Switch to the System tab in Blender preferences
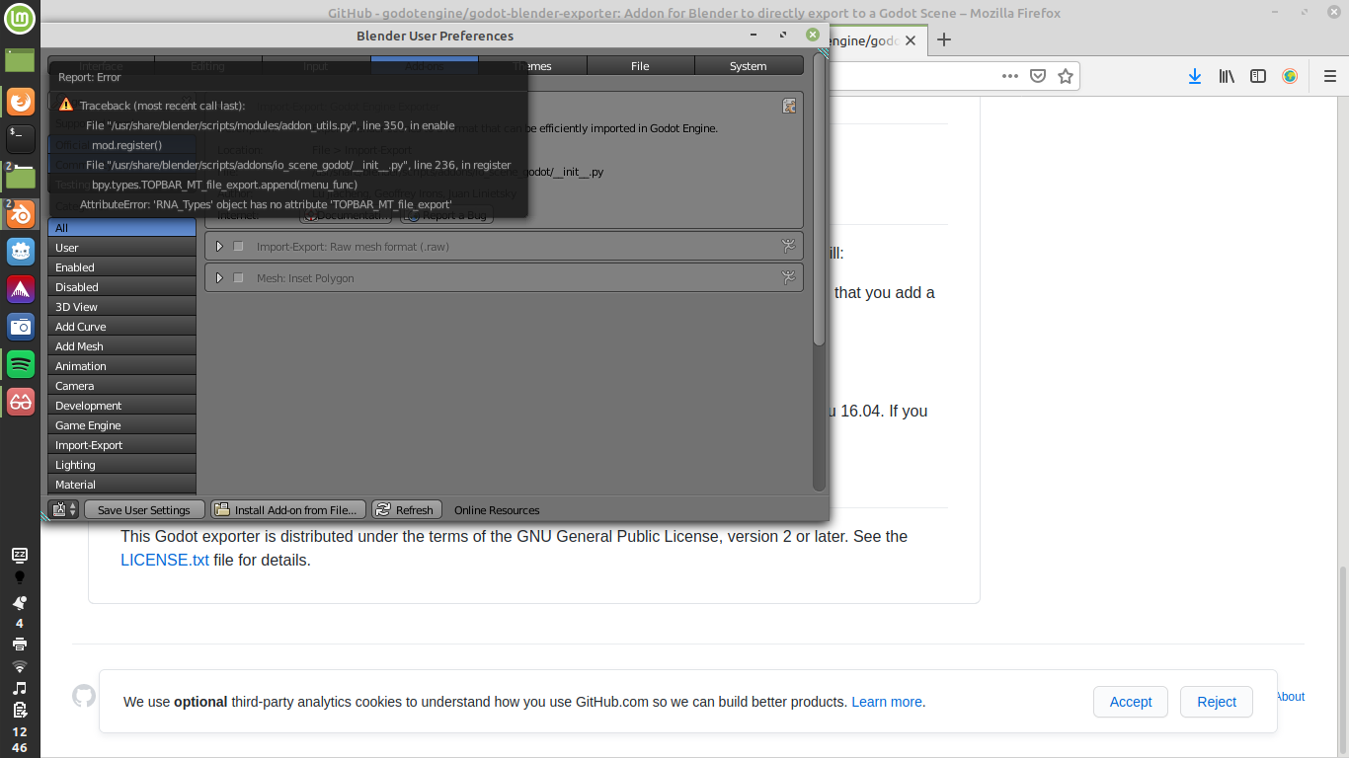The image size is (1349, 758). [748, 65]
